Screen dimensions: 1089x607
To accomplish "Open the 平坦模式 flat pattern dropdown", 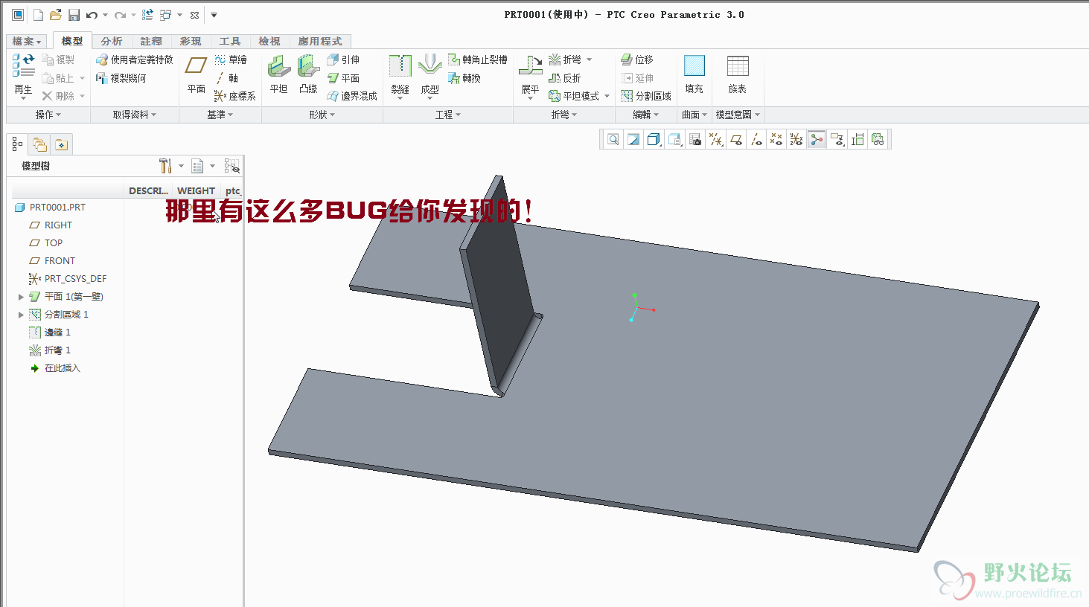I will pyautogui.click(x=607, y=96).
